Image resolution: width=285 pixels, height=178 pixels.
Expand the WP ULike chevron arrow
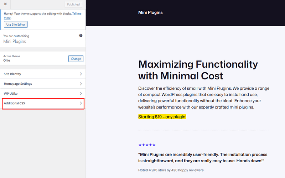pos(81,94)
